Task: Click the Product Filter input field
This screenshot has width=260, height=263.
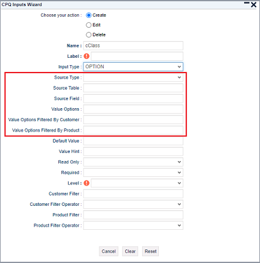Action: 133,215
